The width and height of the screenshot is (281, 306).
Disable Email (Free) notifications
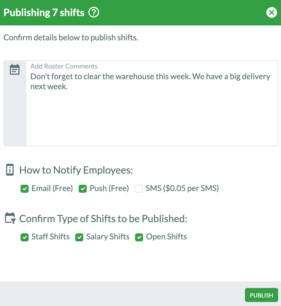(x=25, y=188)
